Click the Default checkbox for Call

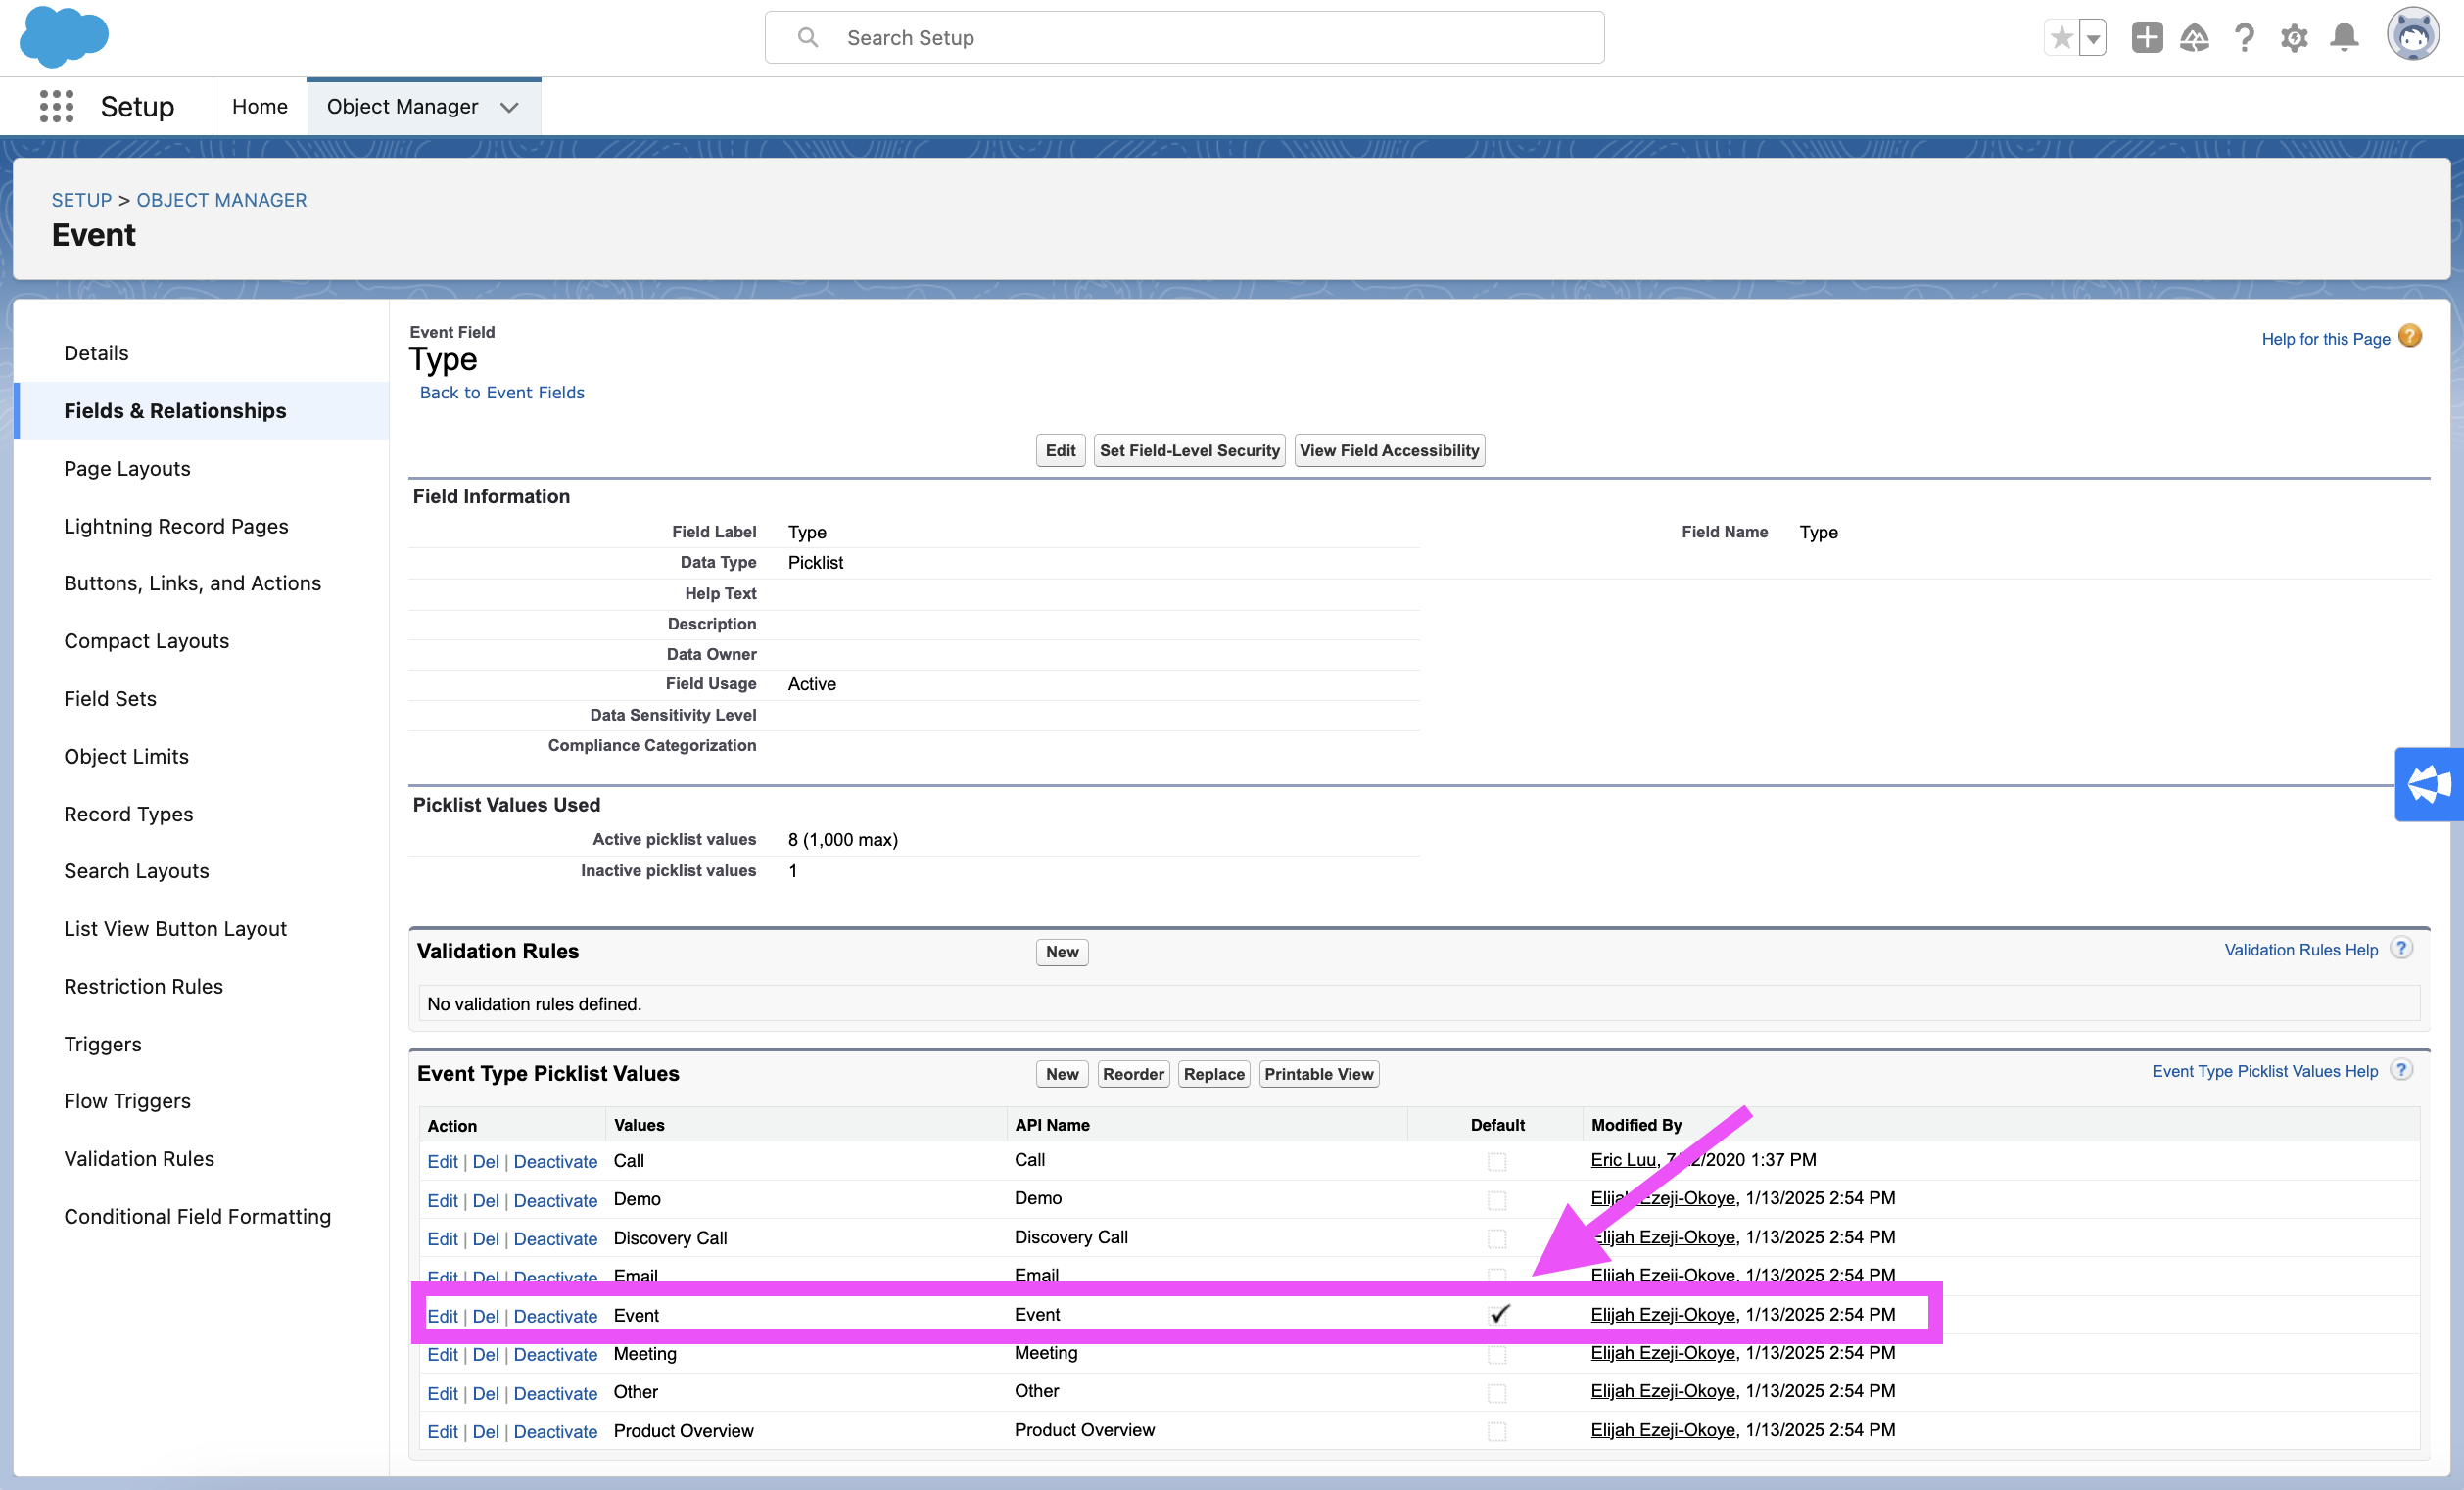(1497, 1161)
